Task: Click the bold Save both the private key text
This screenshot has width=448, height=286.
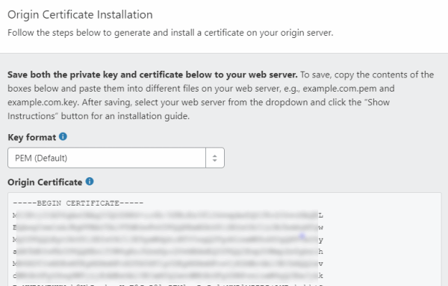Action: (152, 74)
